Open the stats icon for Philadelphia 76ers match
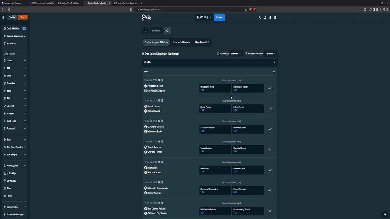 (162, 80)
